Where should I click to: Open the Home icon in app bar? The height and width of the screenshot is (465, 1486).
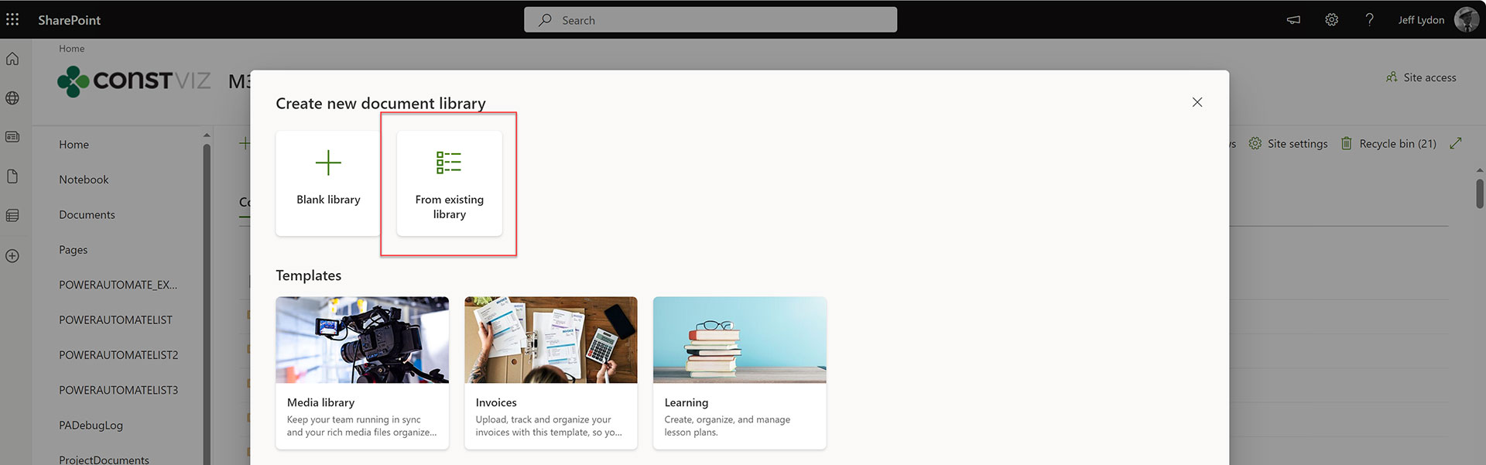point(12,59)
